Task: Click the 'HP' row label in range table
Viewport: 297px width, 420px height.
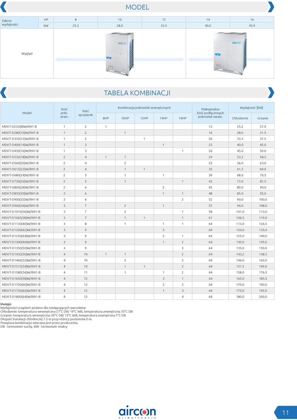Action: coord(46,19)
